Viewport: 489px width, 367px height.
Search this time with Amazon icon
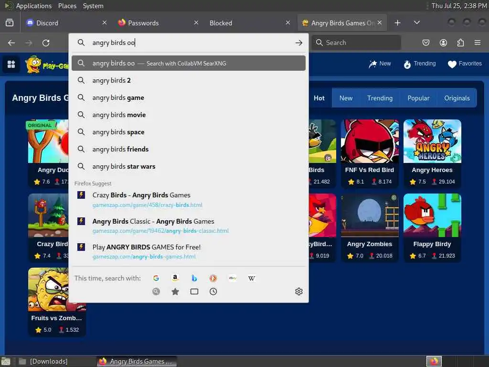(175, 278)
